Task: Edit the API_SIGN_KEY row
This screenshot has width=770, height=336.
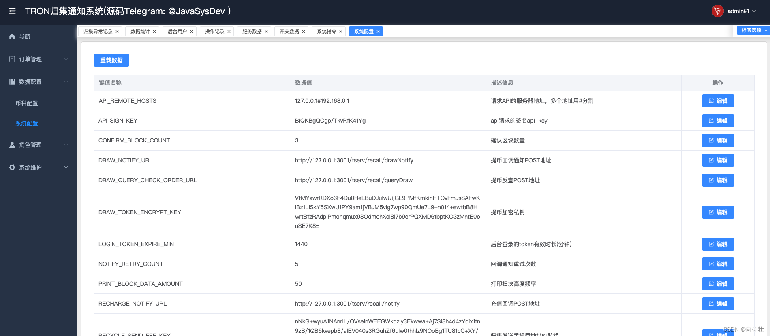Action: tap(718, 121)
